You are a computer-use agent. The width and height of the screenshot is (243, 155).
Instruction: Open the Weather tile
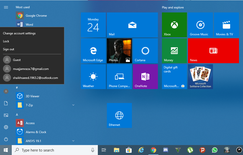pyautogui.click(x=93, y=77)
